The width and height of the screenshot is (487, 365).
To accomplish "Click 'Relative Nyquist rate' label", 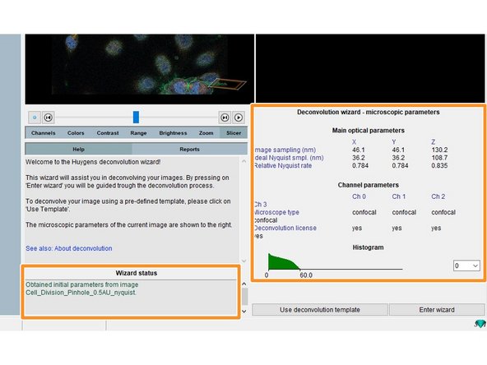I will tap(283, 166).
